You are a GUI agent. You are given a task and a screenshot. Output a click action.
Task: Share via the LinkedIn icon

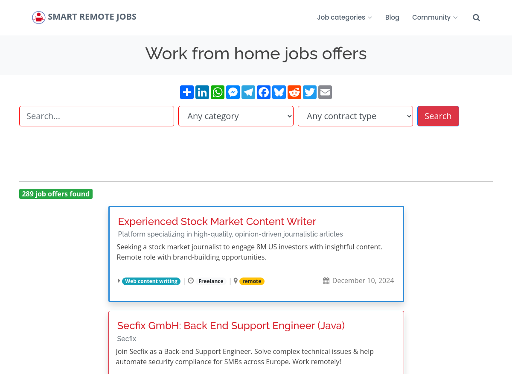click(202, 92)
